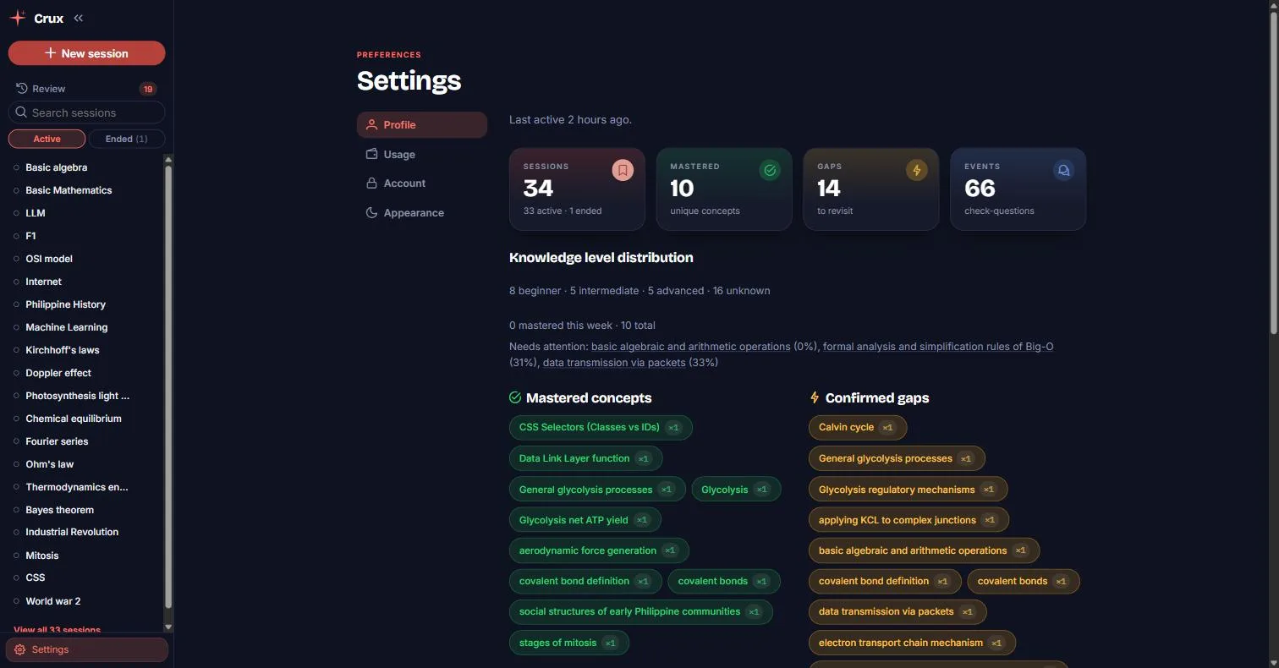1279x668 pixels.
Task: Click the bookmark icon on Sessions card
Action: pos(623,170)
